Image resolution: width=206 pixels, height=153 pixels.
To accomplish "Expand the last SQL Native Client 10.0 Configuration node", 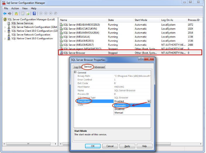I will click(5, 39).
